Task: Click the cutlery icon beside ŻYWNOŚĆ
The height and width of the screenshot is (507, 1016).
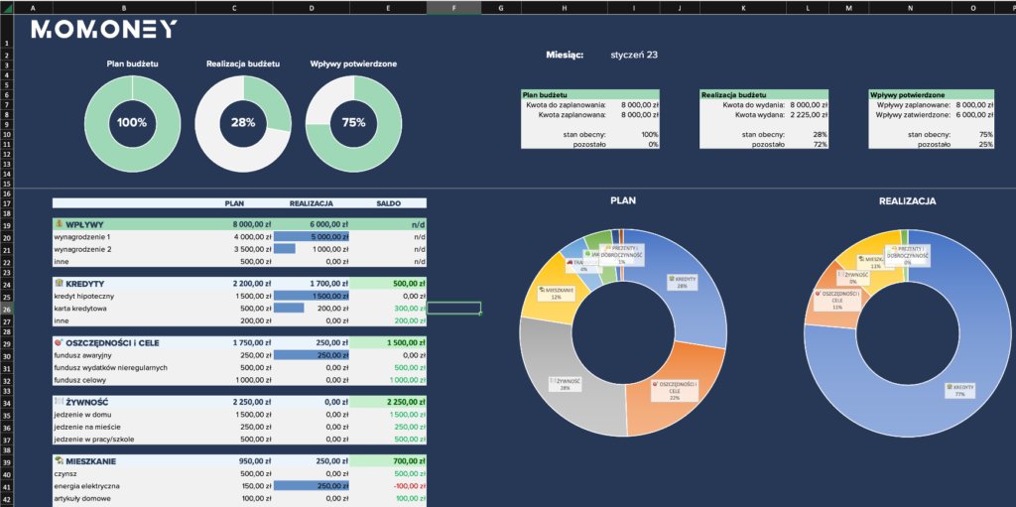Action: pyautogui.click(x=59, y=401)
